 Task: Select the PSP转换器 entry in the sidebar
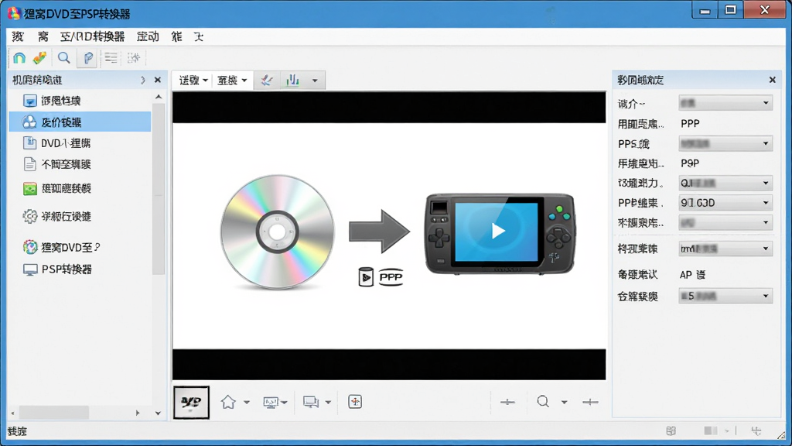tap(67, 269)
